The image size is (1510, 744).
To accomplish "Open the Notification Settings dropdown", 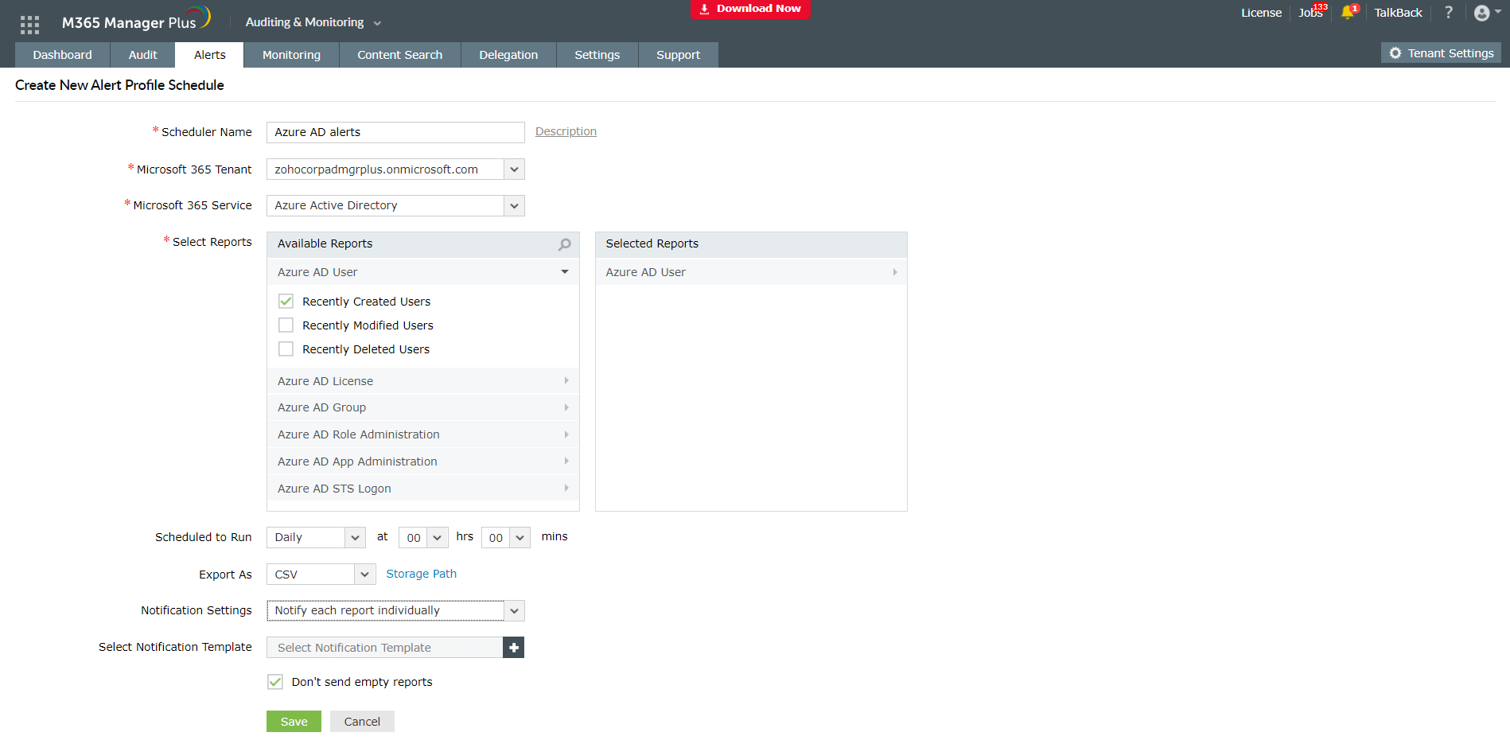I will coord(395,611).
